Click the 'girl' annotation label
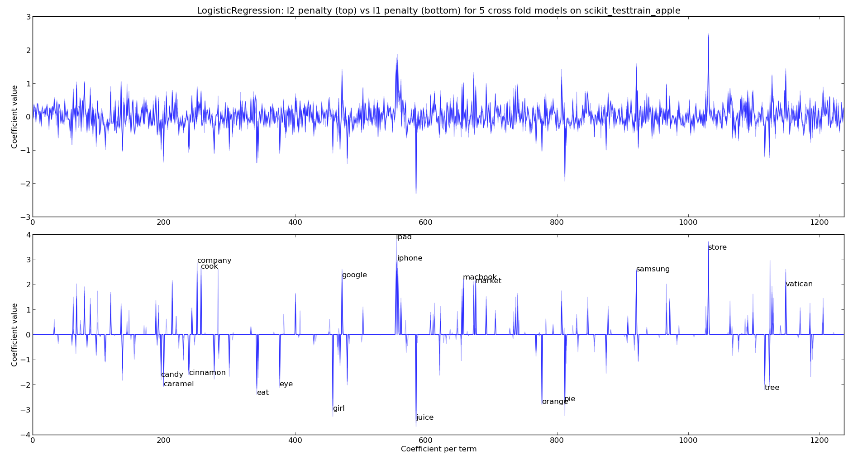The height and width of the screenshot is (460, 853). (339, 408)
